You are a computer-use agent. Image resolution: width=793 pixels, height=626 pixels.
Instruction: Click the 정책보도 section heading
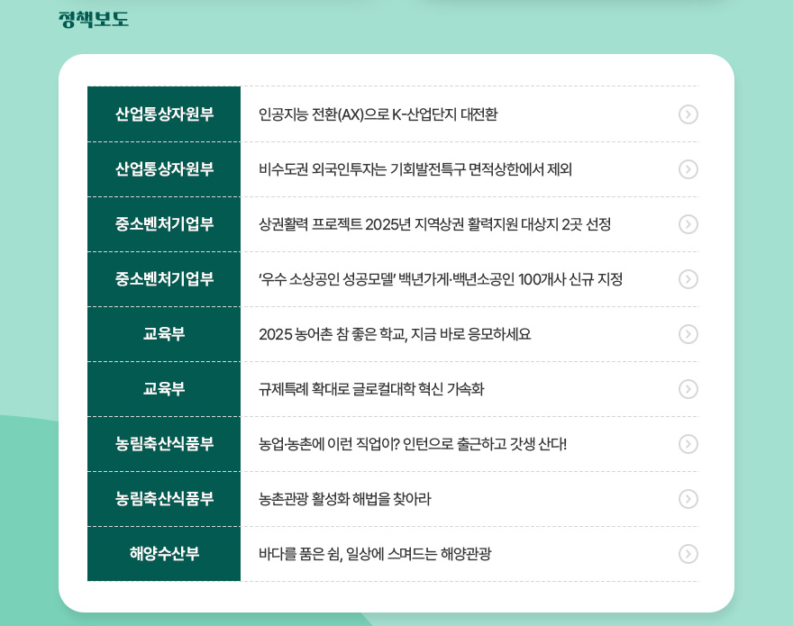(x=94, y=19)
